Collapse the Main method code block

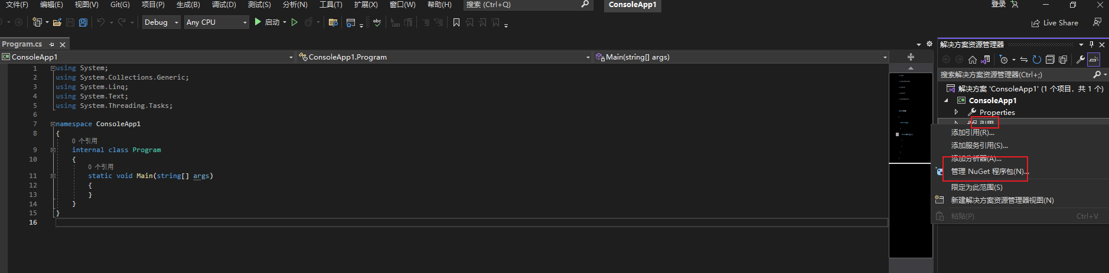pyautogui.click(x=53, y=176)
